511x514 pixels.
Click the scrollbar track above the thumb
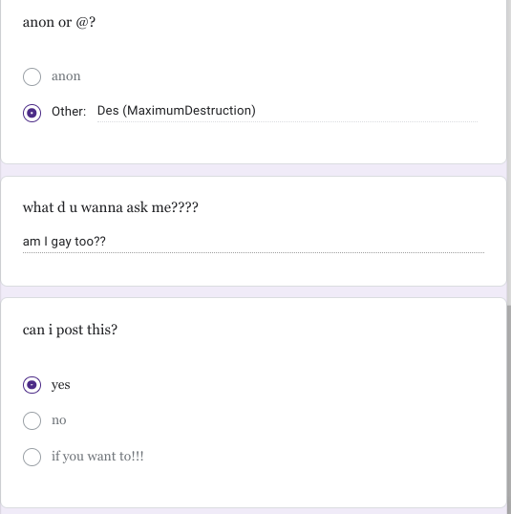508,153
